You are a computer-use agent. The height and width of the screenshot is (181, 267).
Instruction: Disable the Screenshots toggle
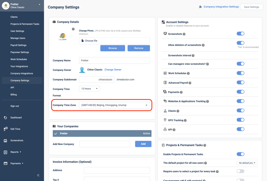(x=240, y=34)
